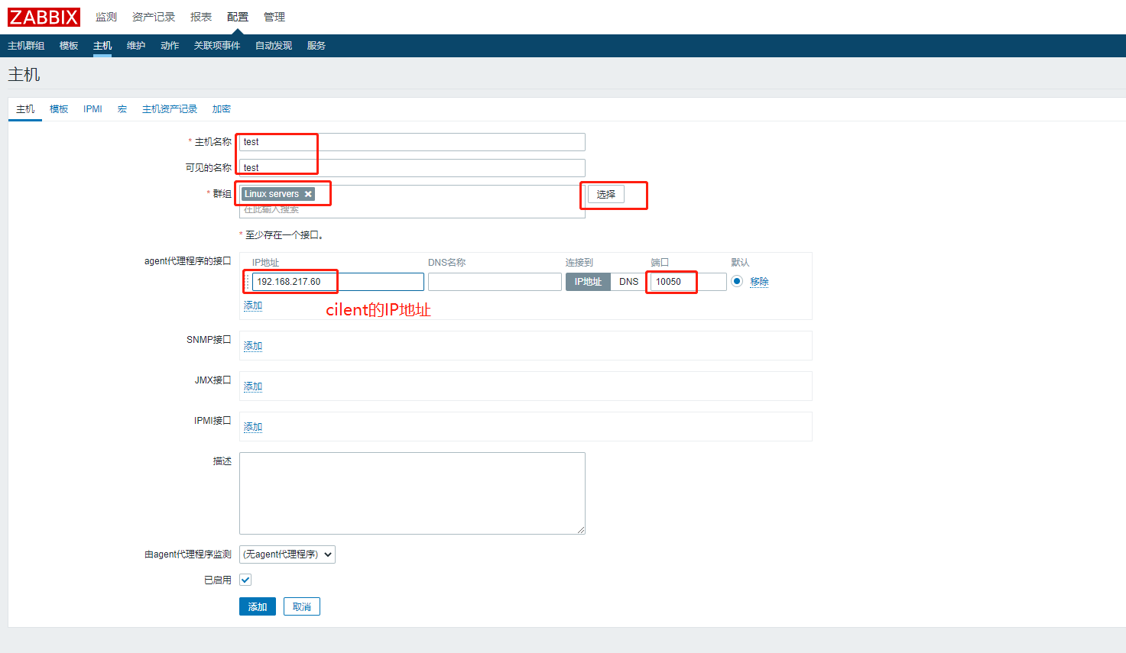This screenshot has width=1126, height=653.
Task: Click the 取消 cancel button
Action: [302, 606]
